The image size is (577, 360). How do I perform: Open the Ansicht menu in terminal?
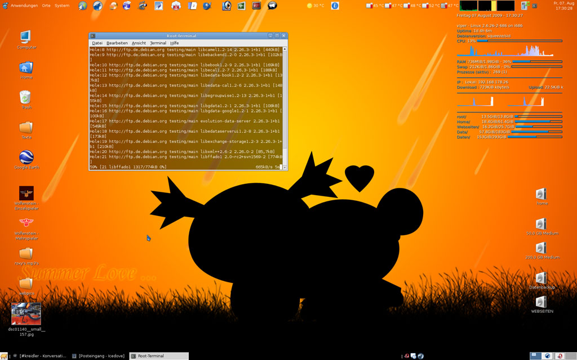[x=139, y=43]
